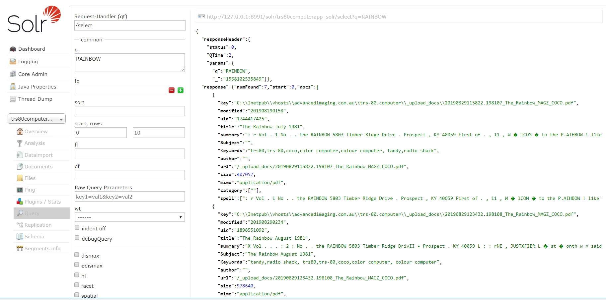The height and width of the screenshot is (300, 606).
Task: Click the Dataimport icon
Action: (20, 155)
